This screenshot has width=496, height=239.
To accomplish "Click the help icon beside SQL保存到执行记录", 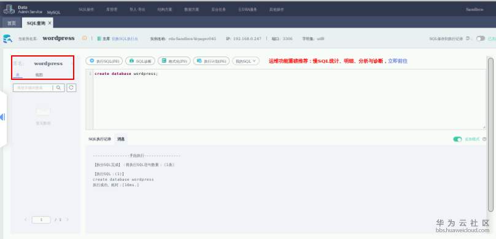I will pyautogui.click(x=468, y=38).
